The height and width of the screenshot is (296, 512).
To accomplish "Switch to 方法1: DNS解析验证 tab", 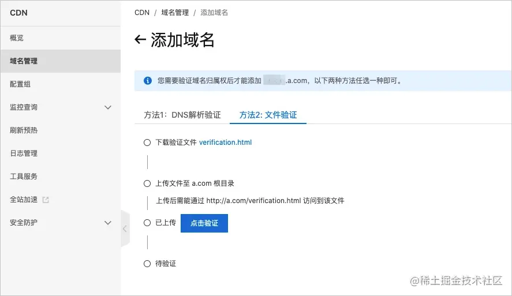I will pyautogui.click(x=182, y=115).
